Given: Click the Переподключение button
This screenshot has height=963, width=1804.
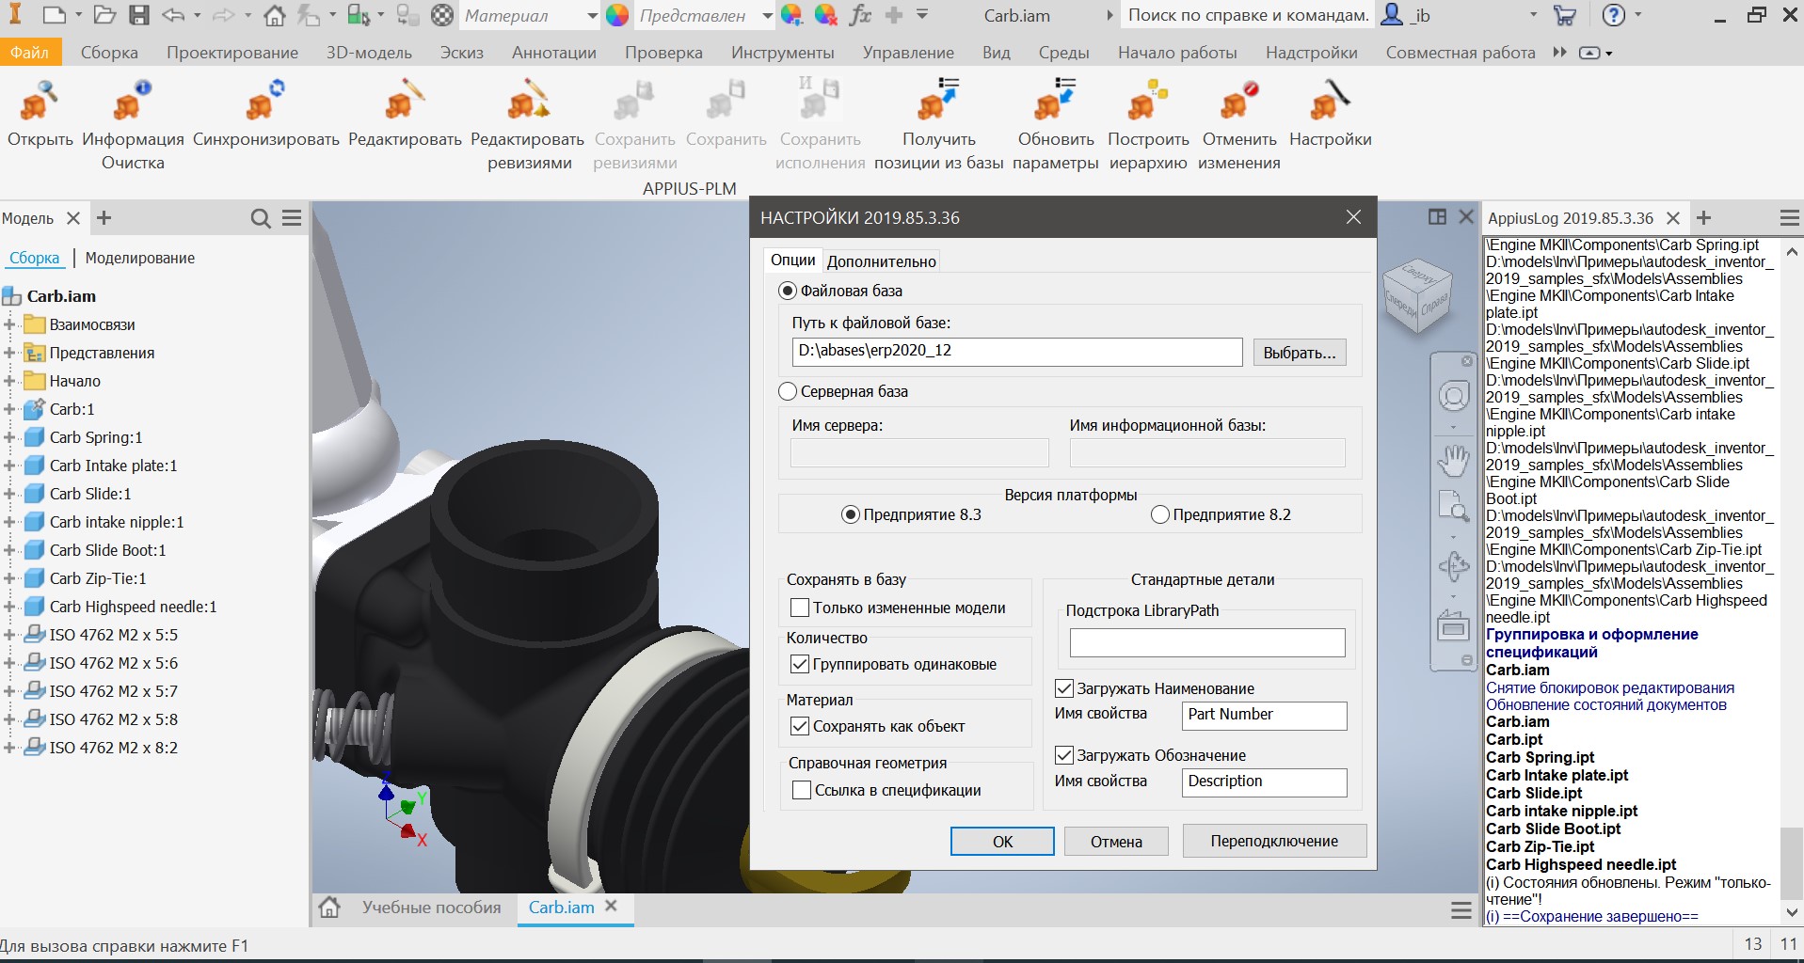Looking at the screenshot, I should [x=1274, y=841].
